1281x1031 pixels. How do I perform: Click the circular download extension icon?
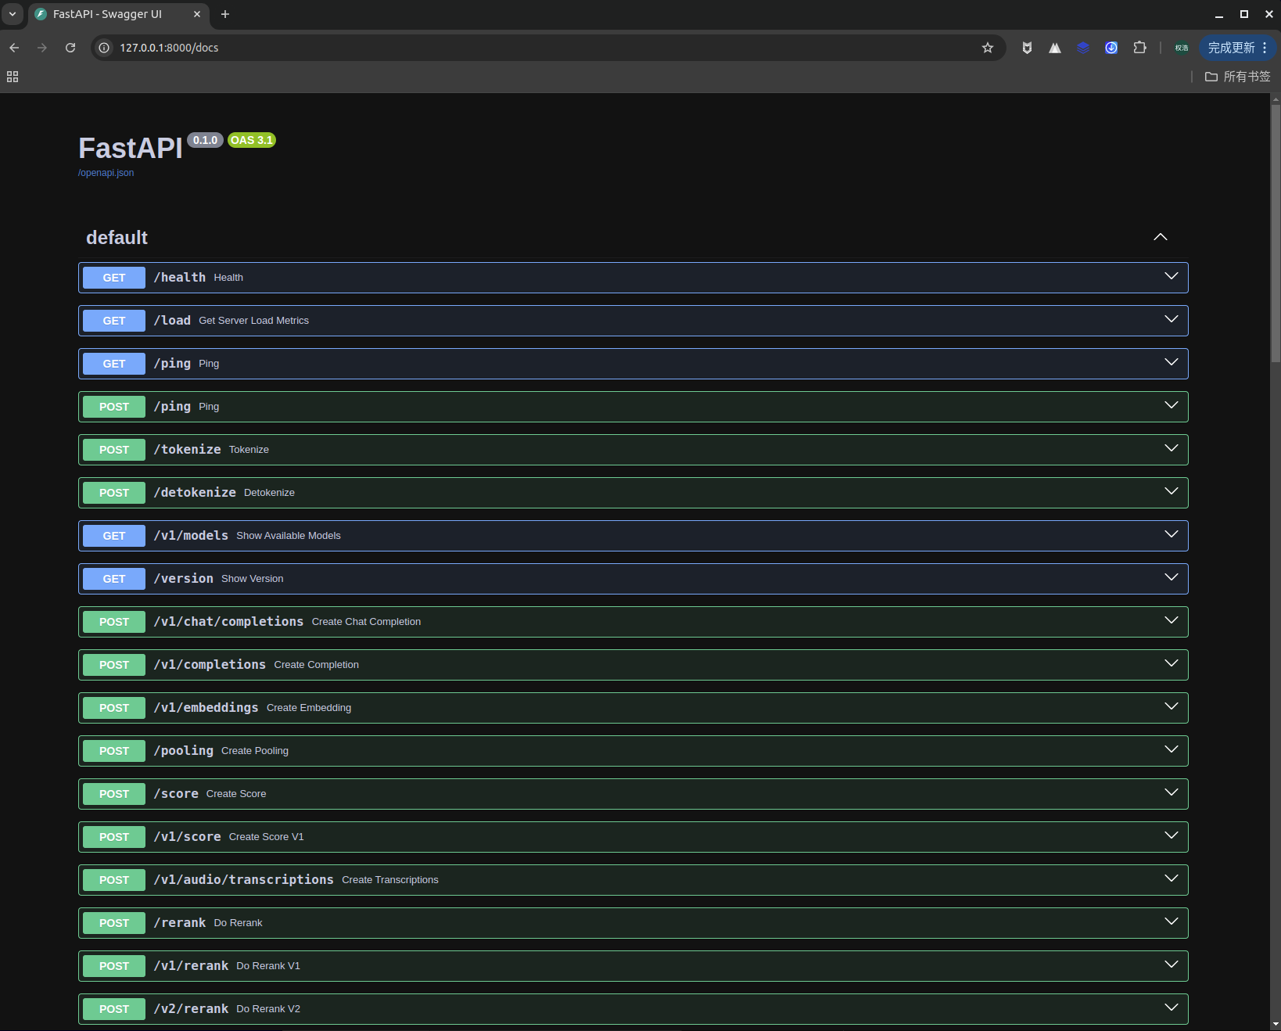[1111, 48]
